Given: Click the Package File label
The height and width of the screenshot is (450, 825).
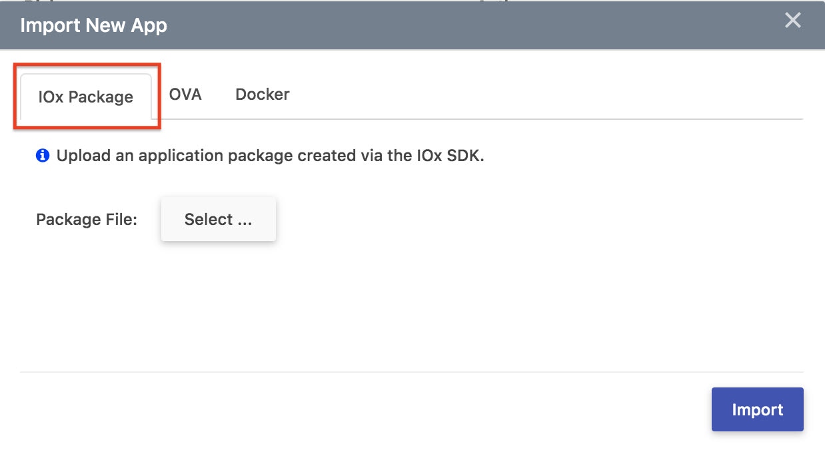Looking at the screenshot, I should click(x=87, y=220).
